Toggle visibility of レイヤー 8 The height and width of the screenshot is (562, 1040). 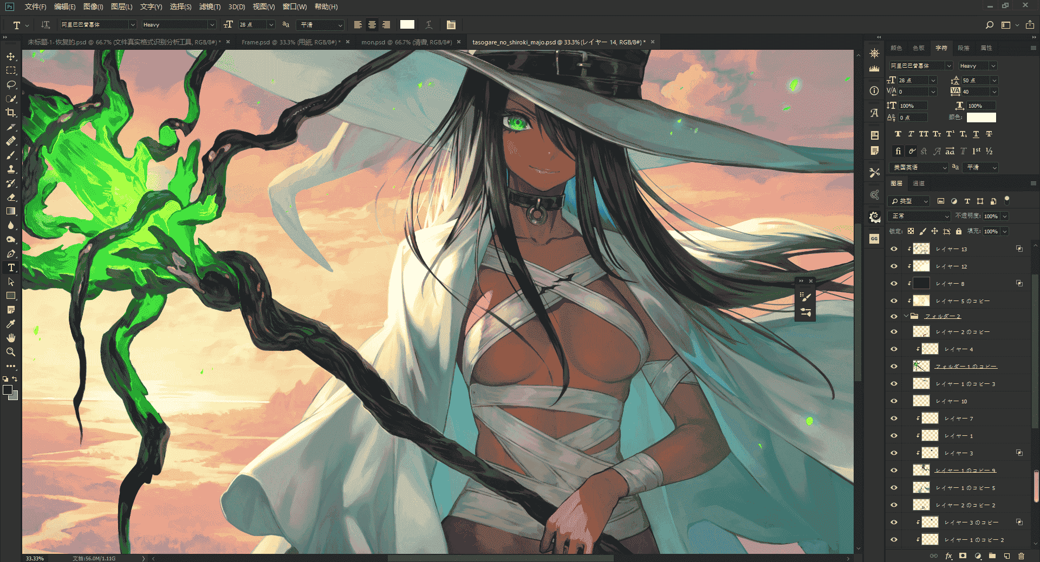pyautogui.click(x=894, y=284)
